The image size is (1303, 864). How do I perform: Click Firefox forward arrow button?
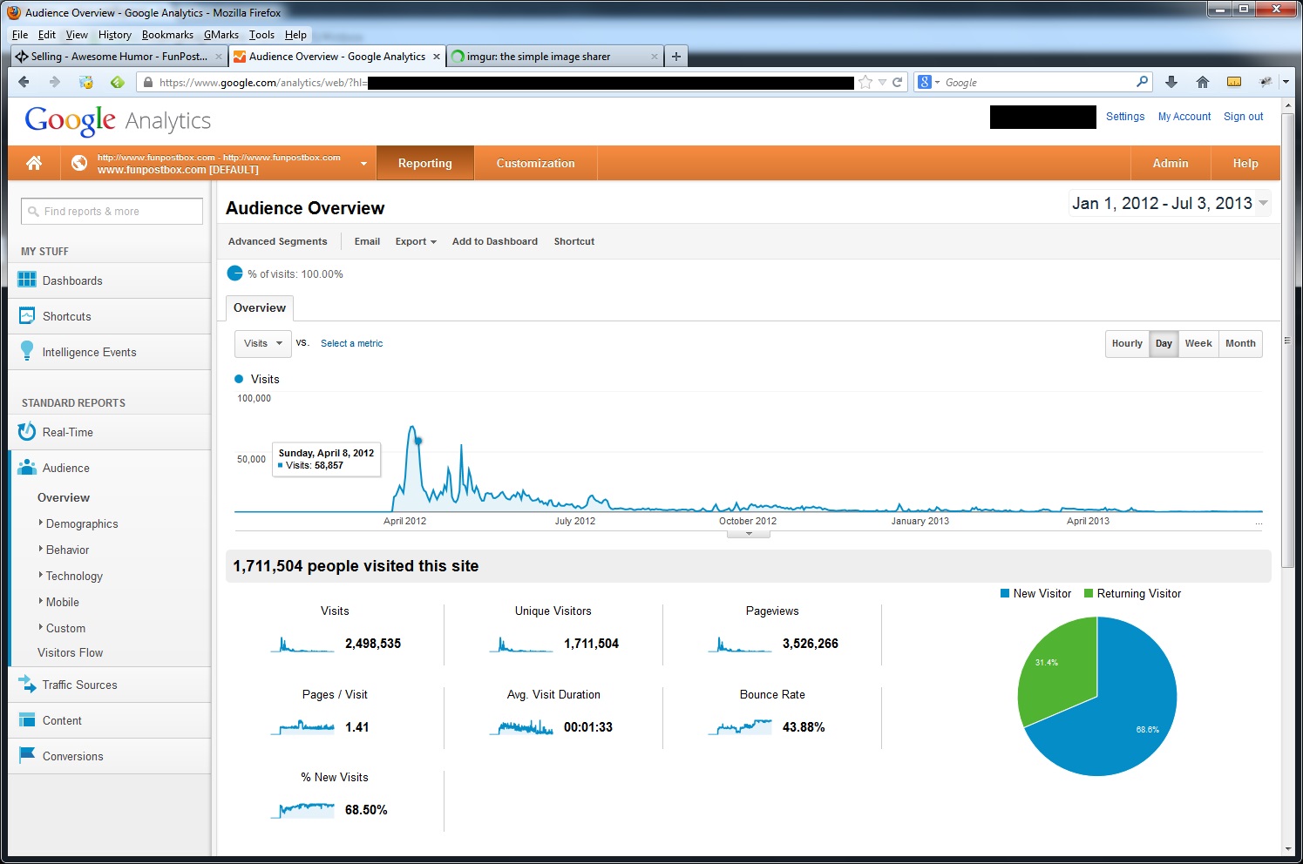click(x=54, y=82)
